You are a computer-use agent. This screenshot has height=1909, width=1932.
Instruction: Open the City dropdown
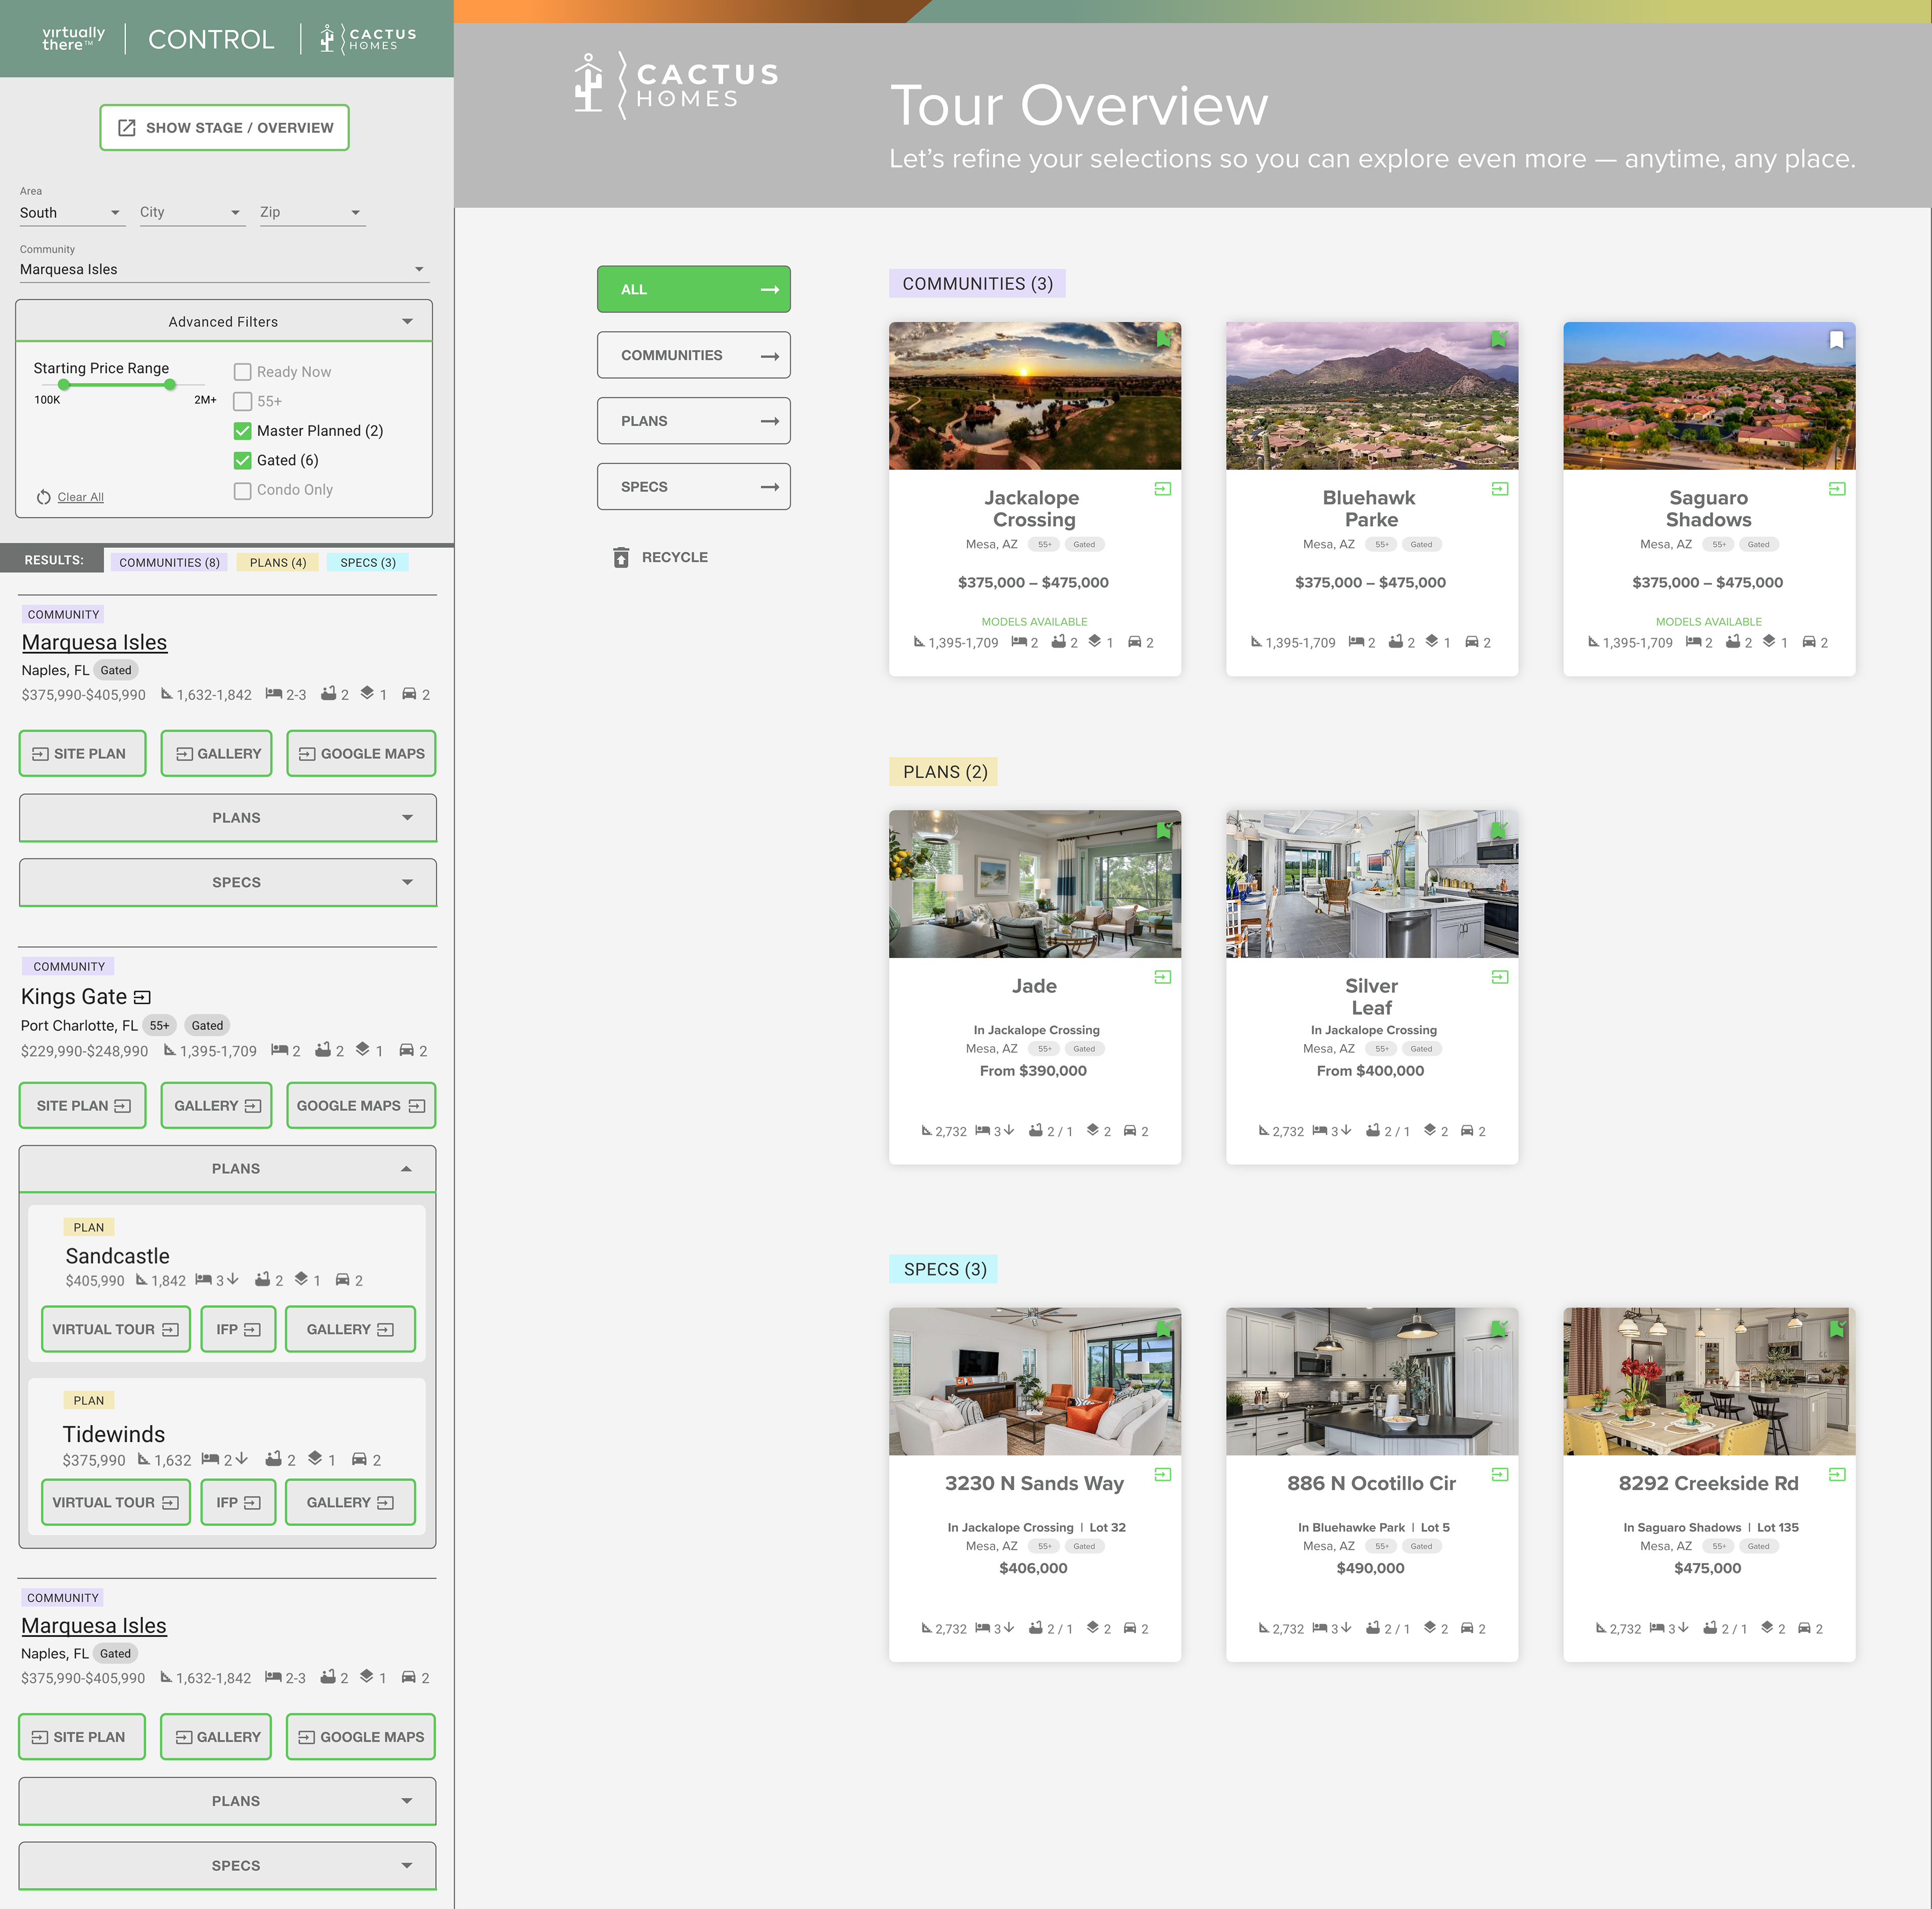click(192, 213)
